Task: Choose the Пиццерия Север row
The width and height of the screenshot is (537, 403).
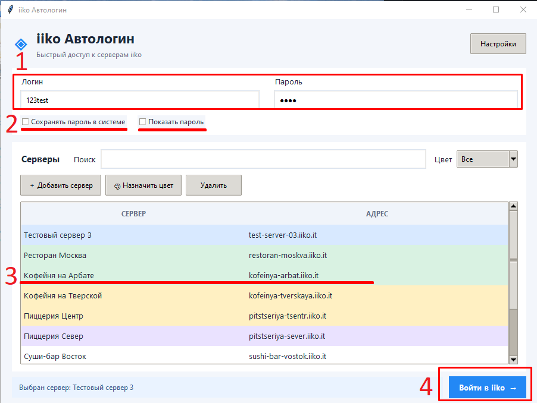Action: (x=264, y=336)
